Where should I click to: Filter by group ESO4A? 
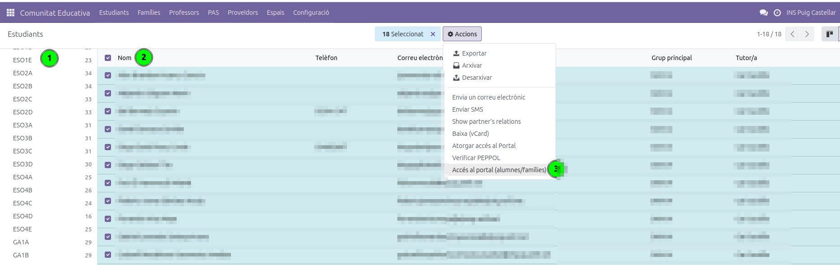(22, 177)
